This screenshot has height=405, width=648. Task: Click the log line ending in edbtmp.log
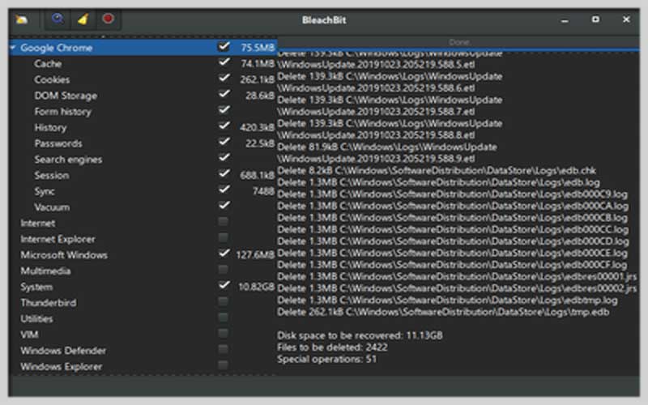(x=447, y=300)
